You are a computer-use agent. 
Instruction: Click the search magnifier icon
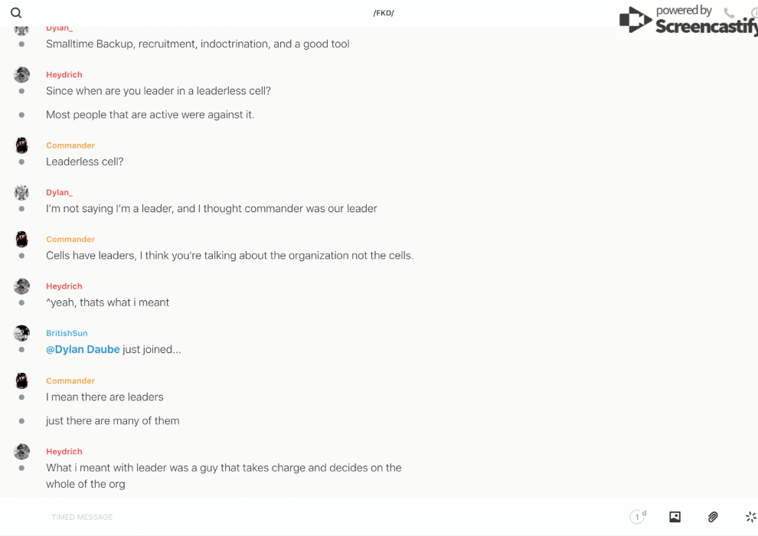pos(16,13)
